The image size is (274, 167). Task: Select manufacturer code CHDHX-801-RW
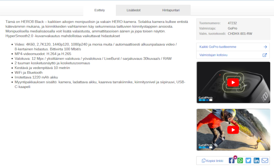(x=240, y=34)
